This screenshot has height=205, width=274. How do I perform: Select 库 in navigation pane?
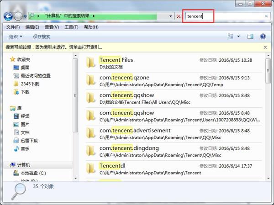tap(19, 108)
